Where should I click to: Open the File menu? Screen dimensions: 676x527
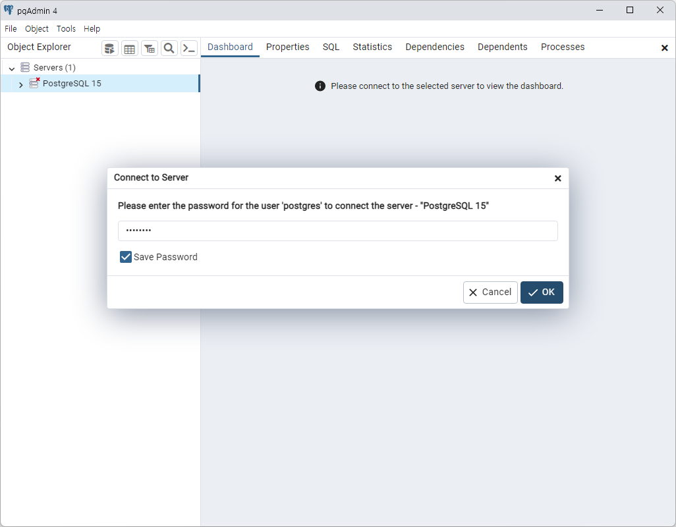coord(11,29)
